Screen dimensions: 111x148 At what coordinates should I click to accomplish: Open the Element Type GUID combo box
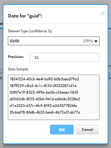(54, 41)
